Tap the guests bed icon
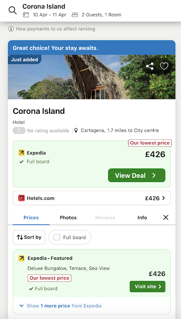 point(75,15)
